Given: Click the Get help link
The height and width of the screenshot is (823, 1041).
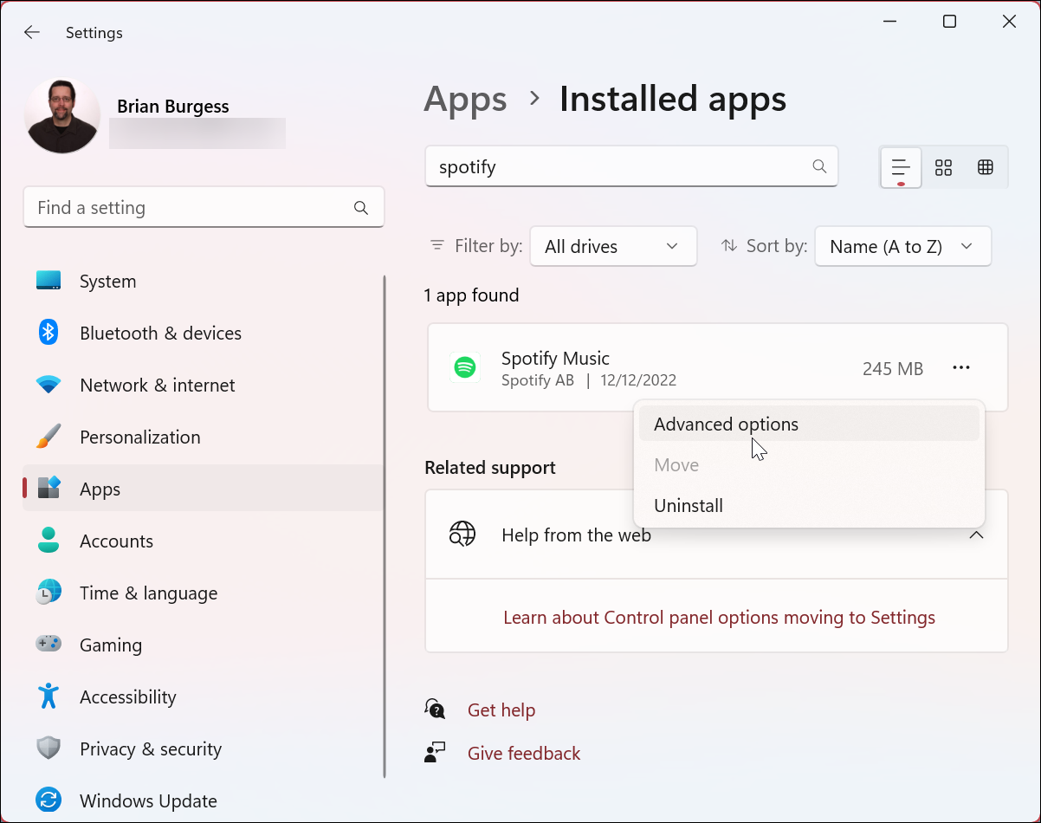Looking at the screenshot, I should click(501, 710).
